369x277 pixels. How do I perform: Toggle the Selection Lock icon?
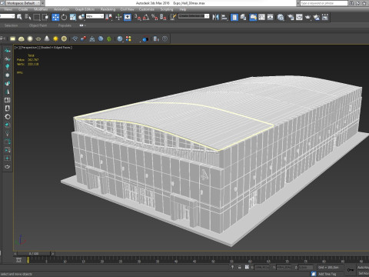(239, 267)
